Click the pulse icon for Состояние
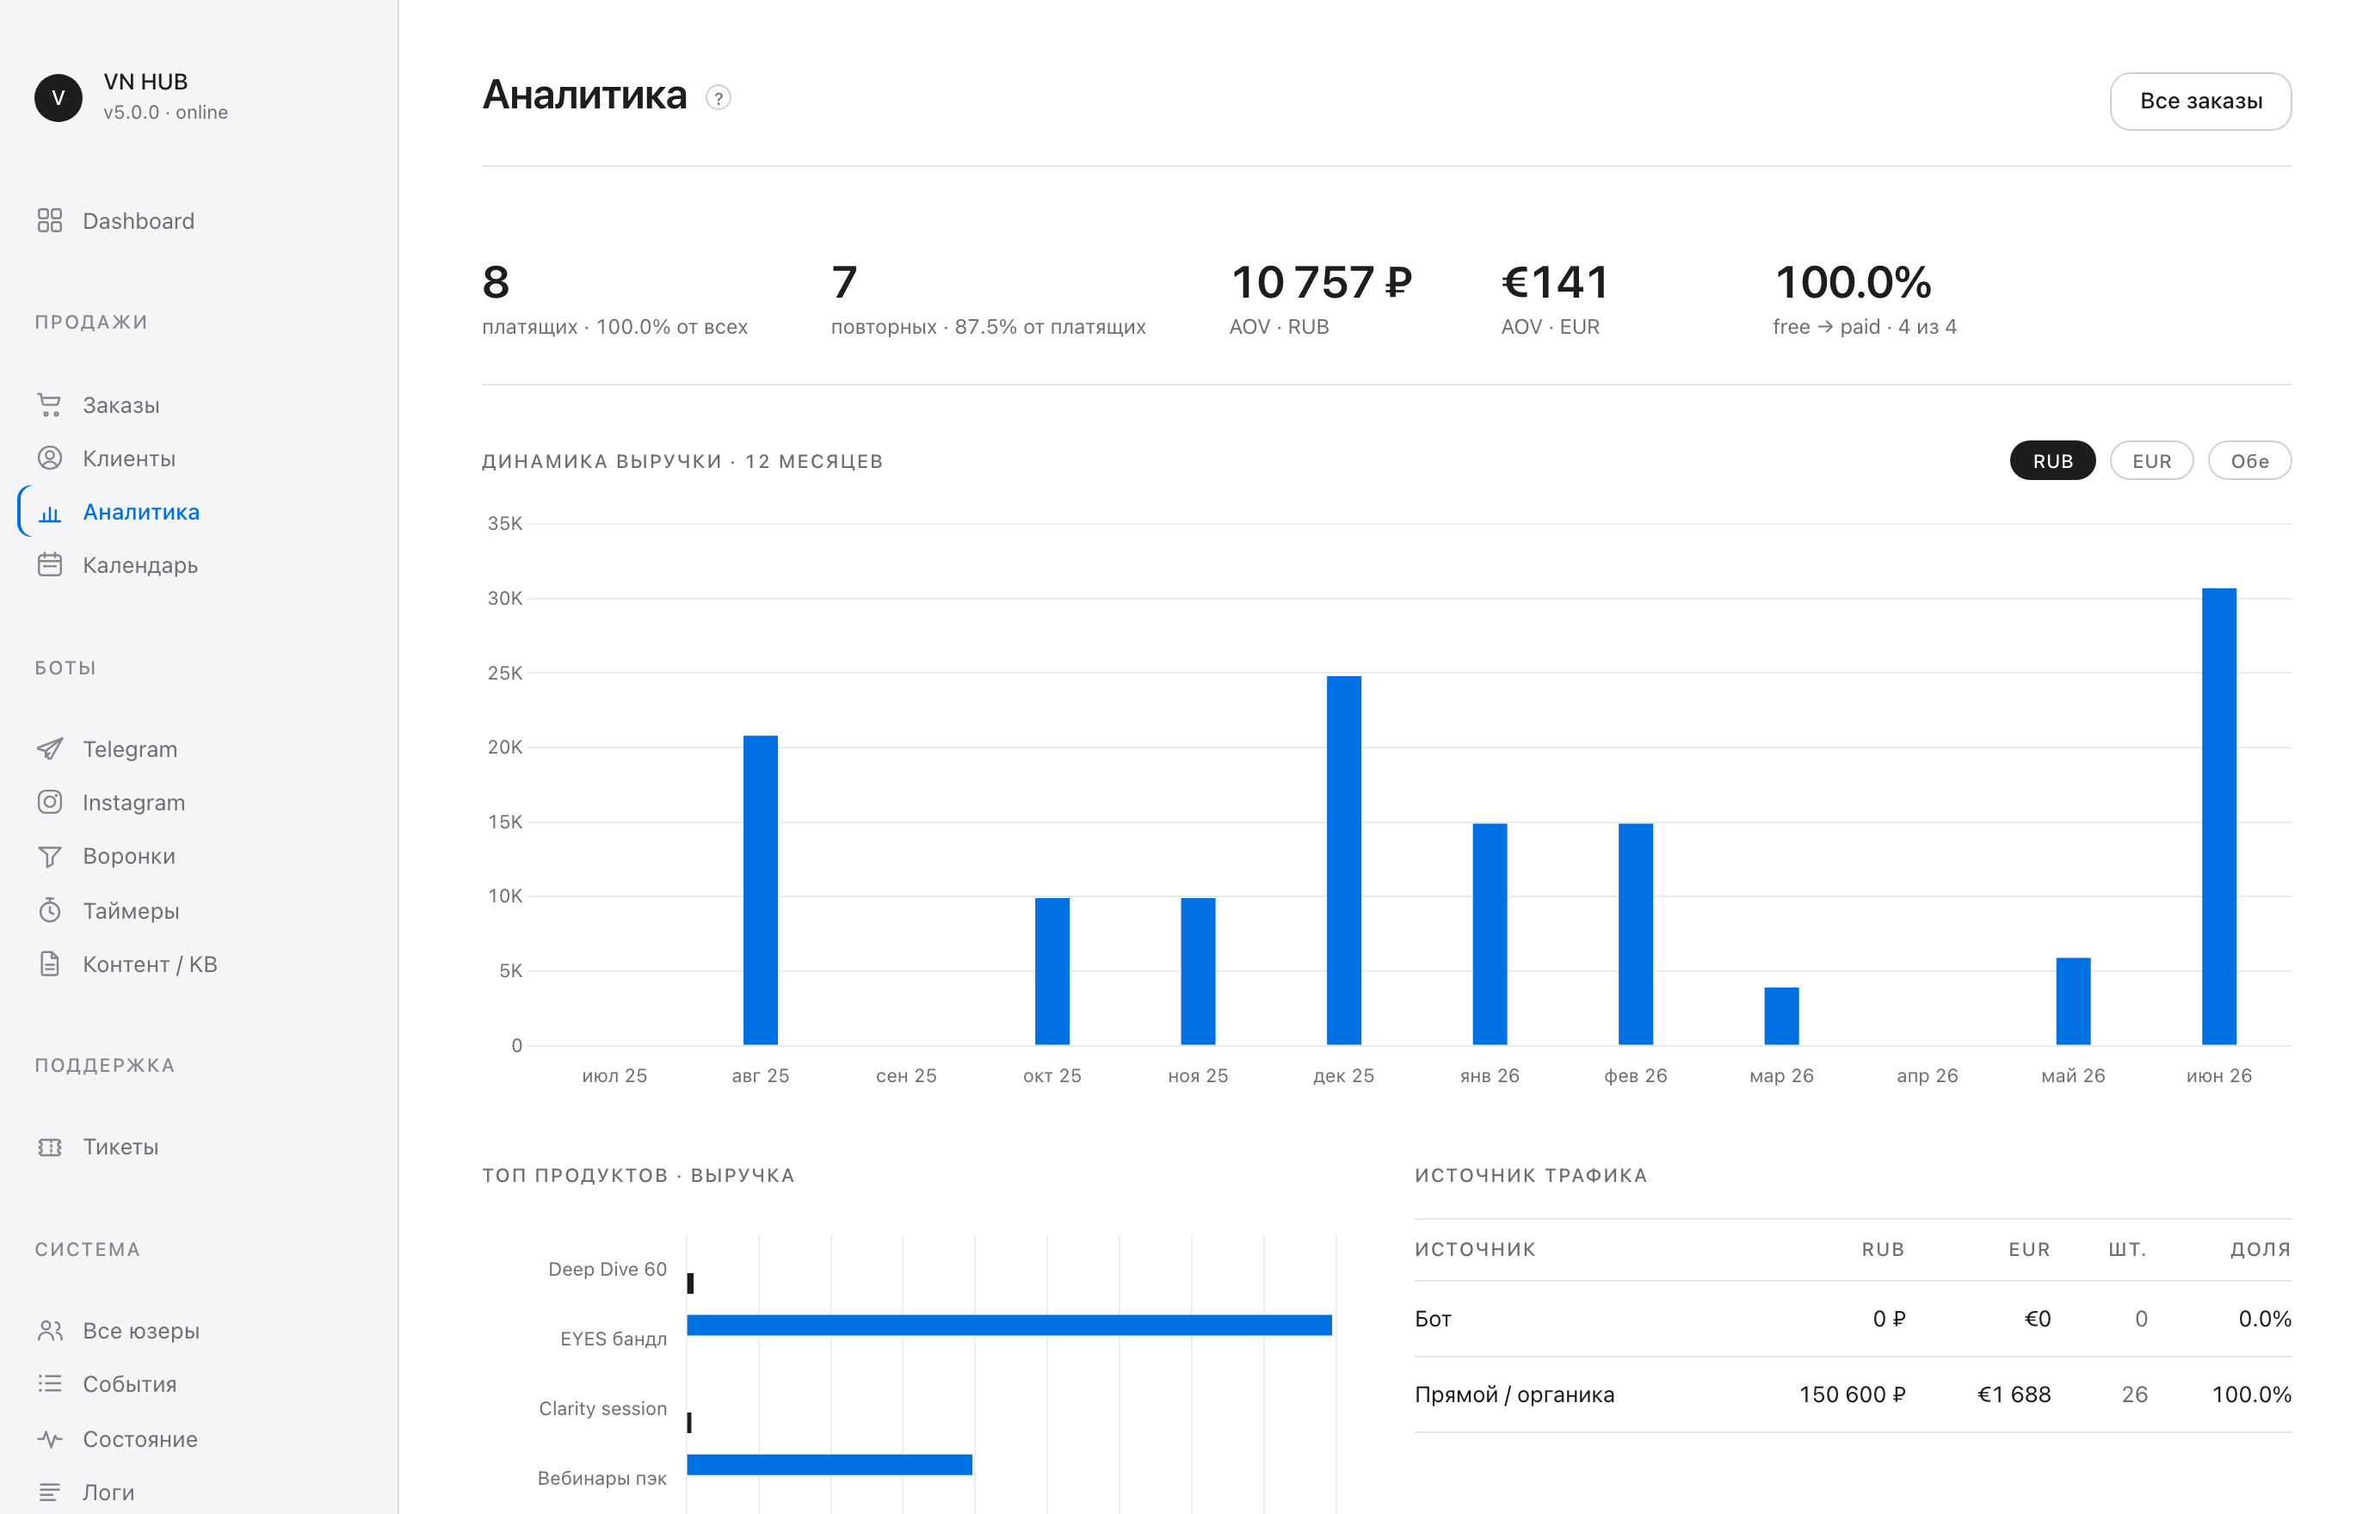Image resolution: width=2375 pixels, height=1514 pixels. tap(49, 1439)
